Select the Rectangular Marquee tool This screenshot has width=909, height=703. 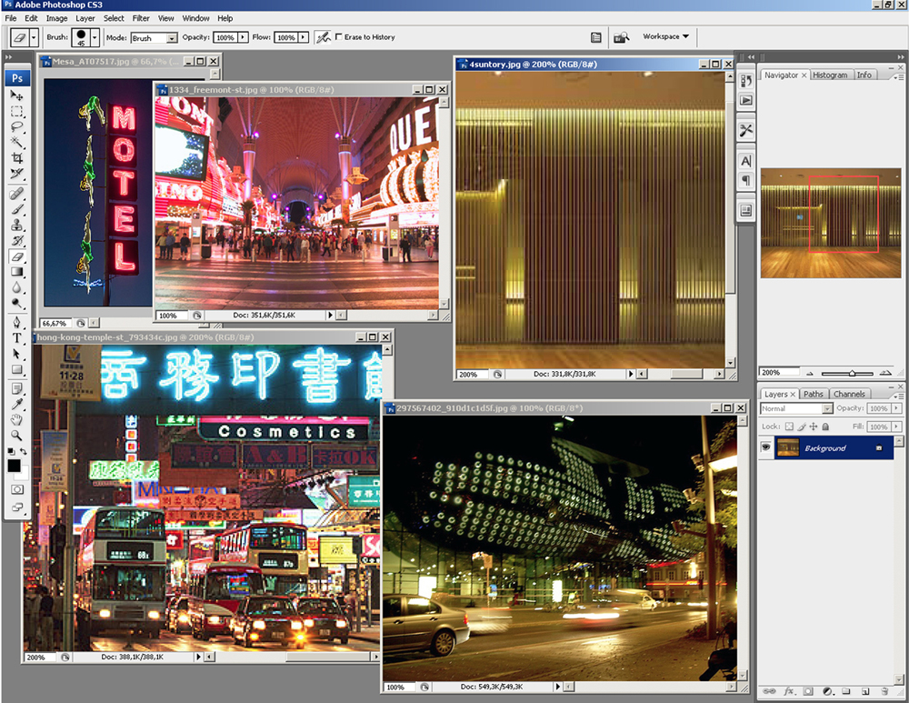pos(16,111)
